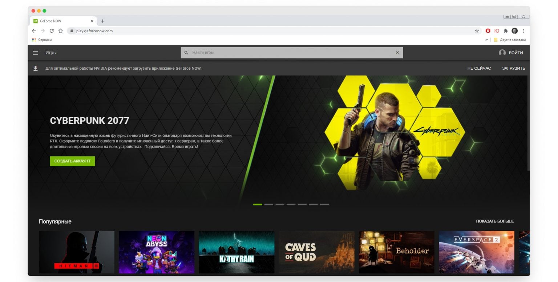Viewport: 558px width, 282px height.
Task: Open the hamburger menu next to Игры
Action: pyautogui.click(x=36, y=53)
